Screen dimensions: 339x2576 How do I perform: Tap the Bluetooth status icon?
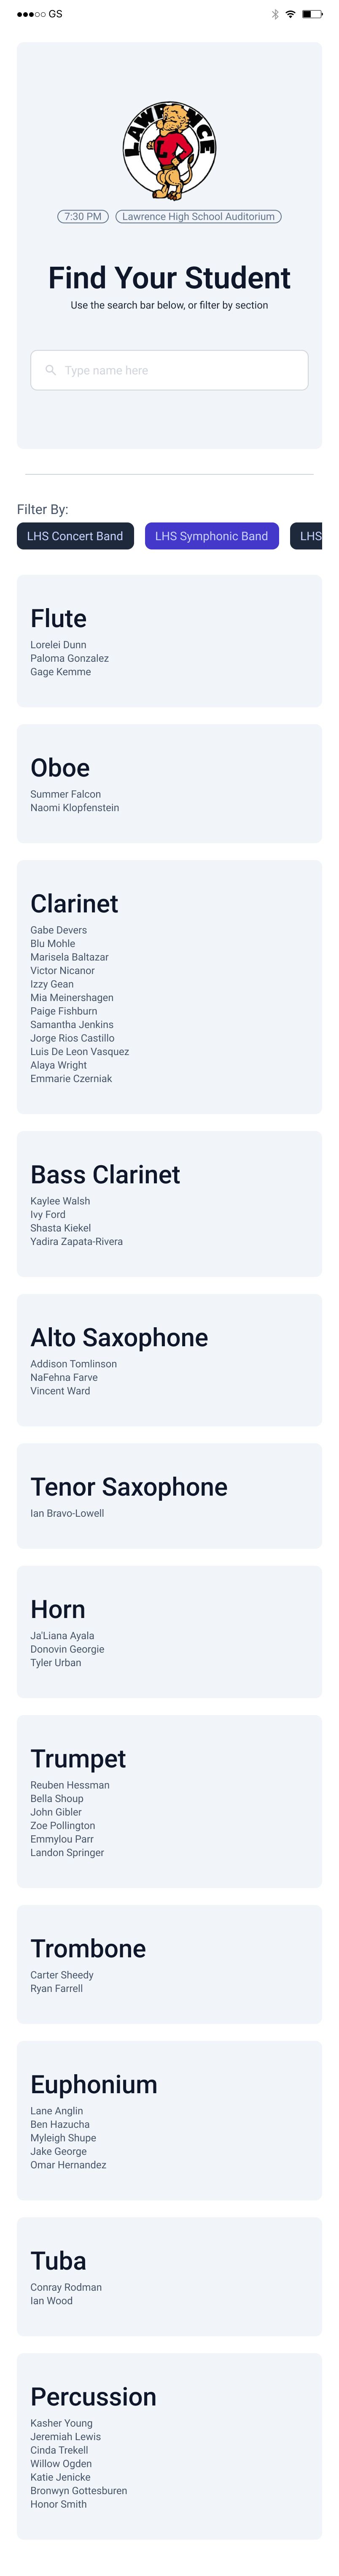(275, 14)
